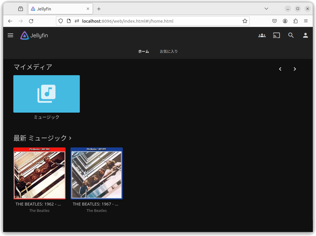Open the browser extensions puzzle icon

pos(295,21)
